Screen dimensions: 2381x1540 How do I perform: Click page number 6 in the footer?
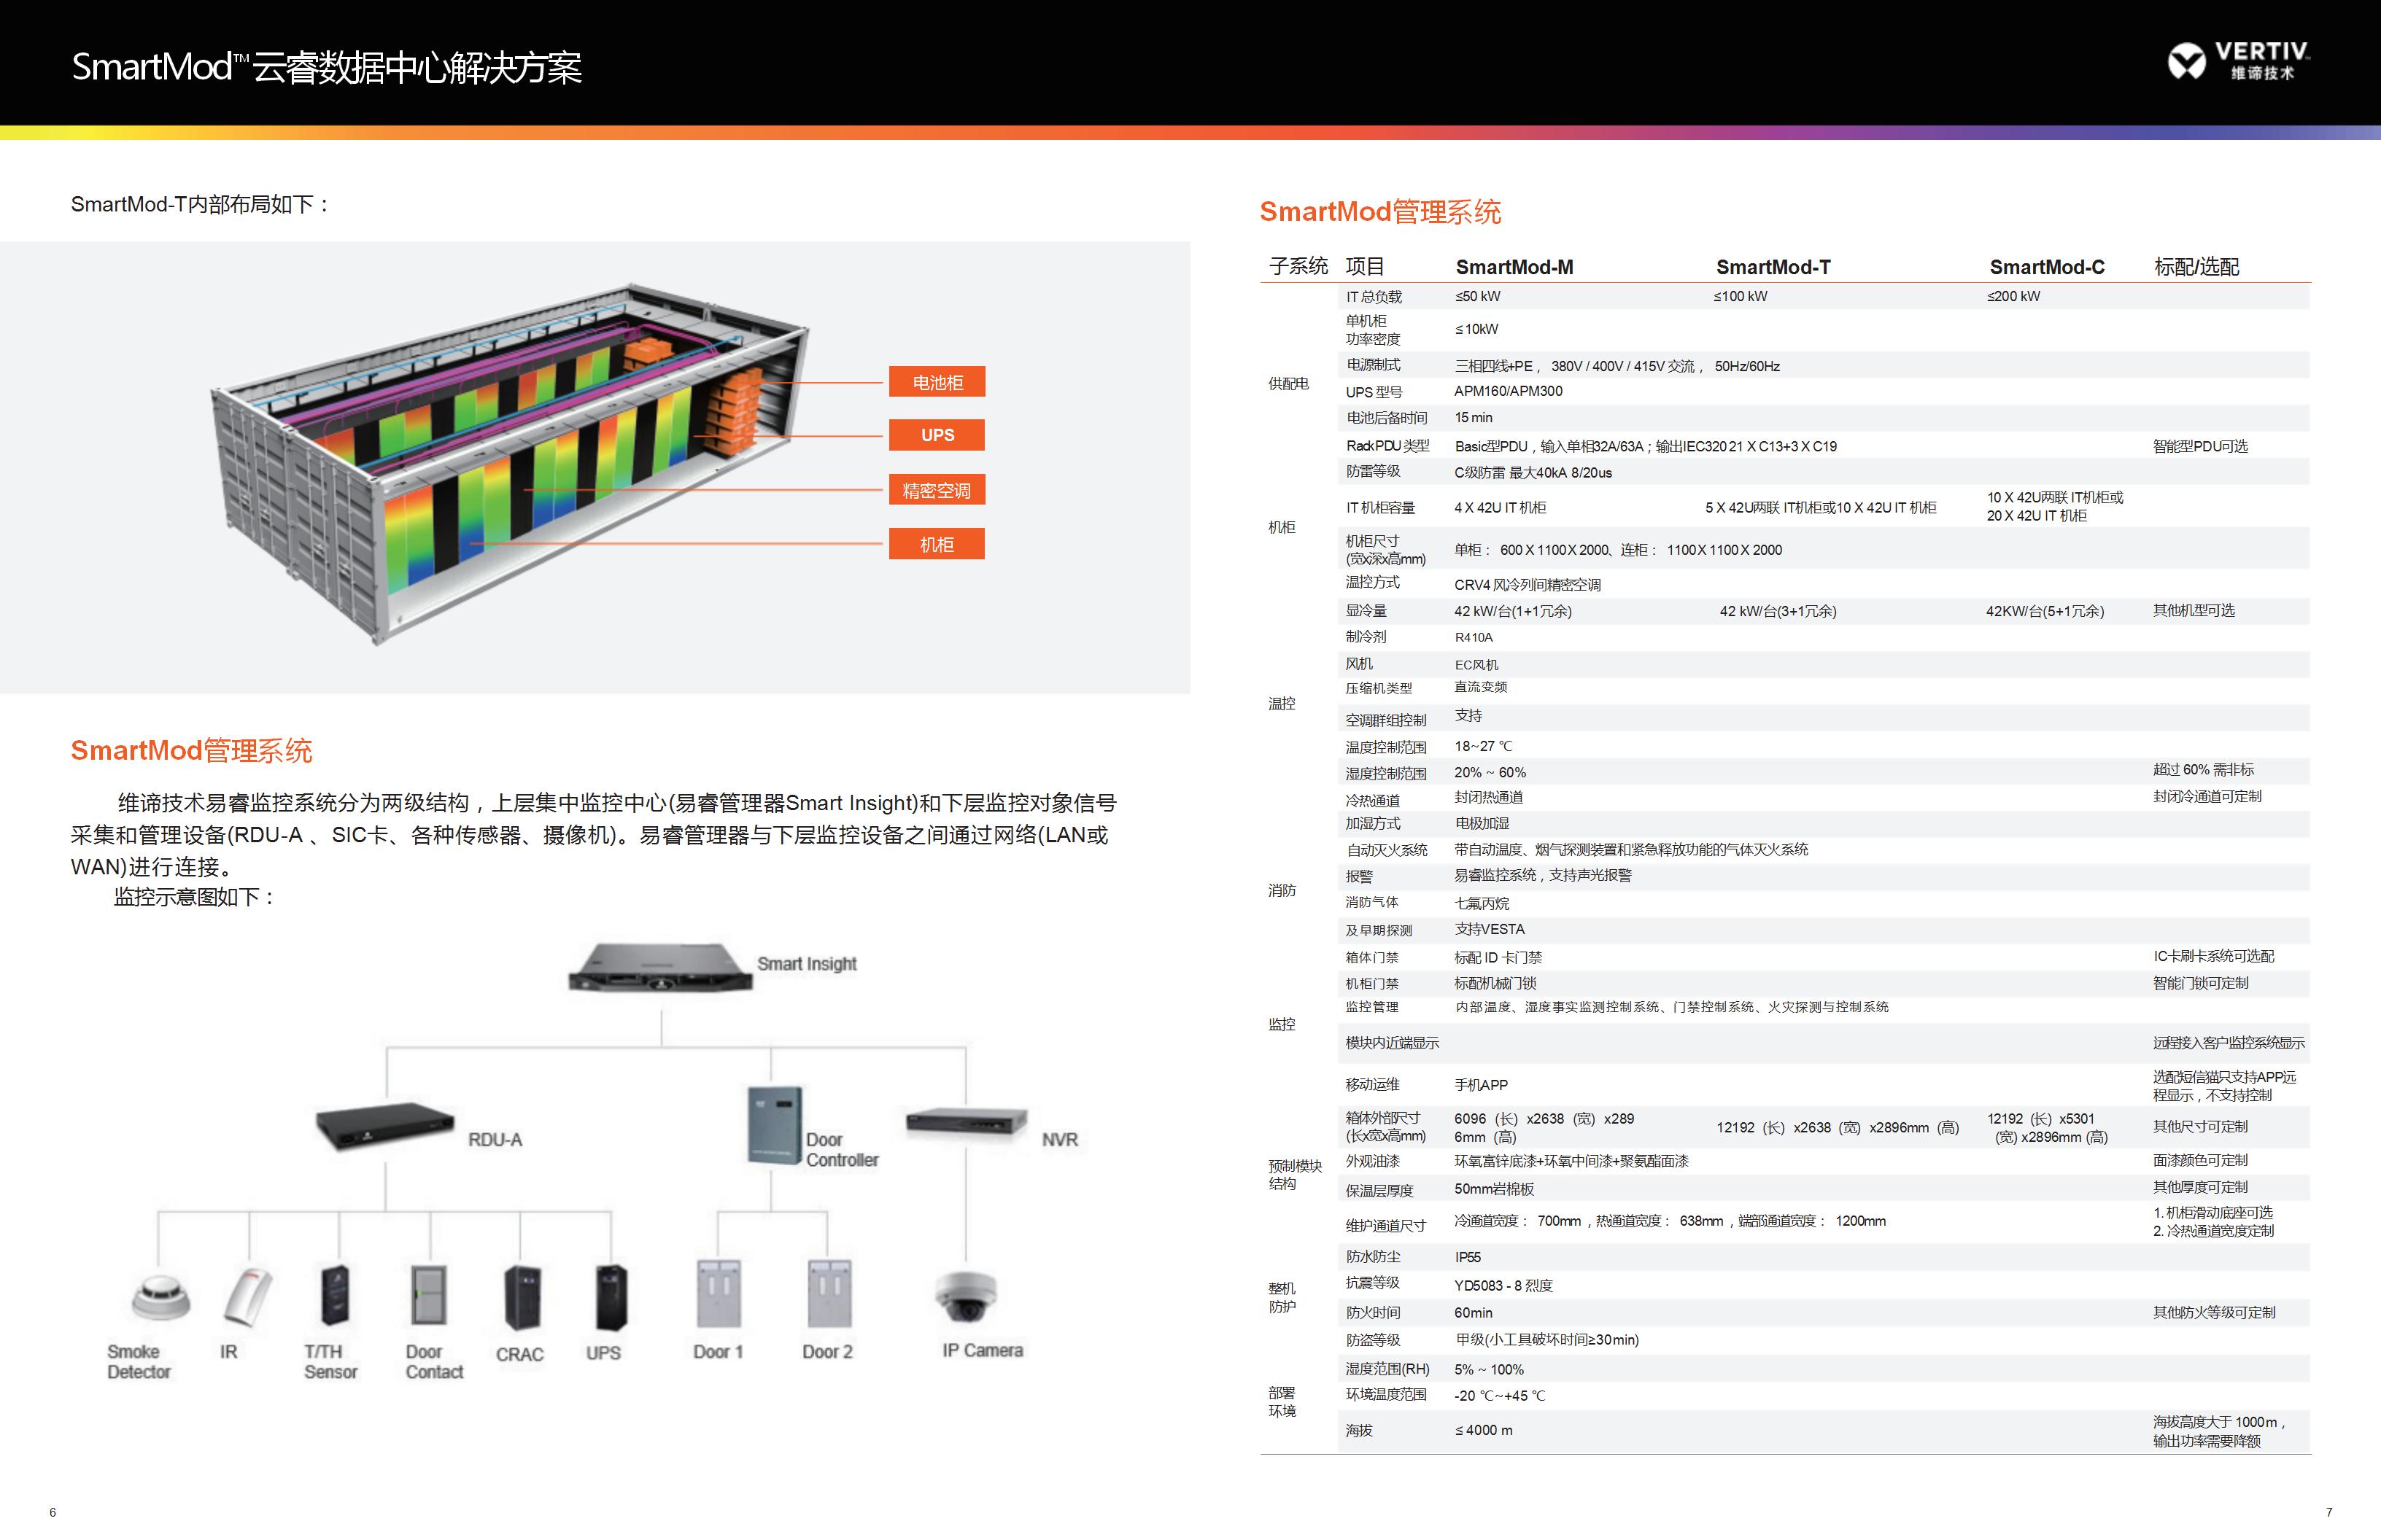pos(53,1512)
